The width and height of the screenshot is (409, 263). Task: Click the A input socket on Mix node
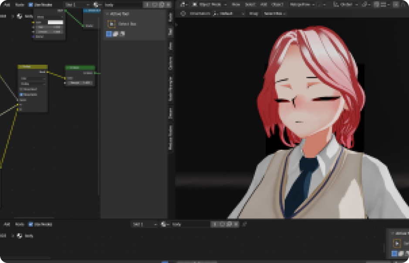[17, 105]
